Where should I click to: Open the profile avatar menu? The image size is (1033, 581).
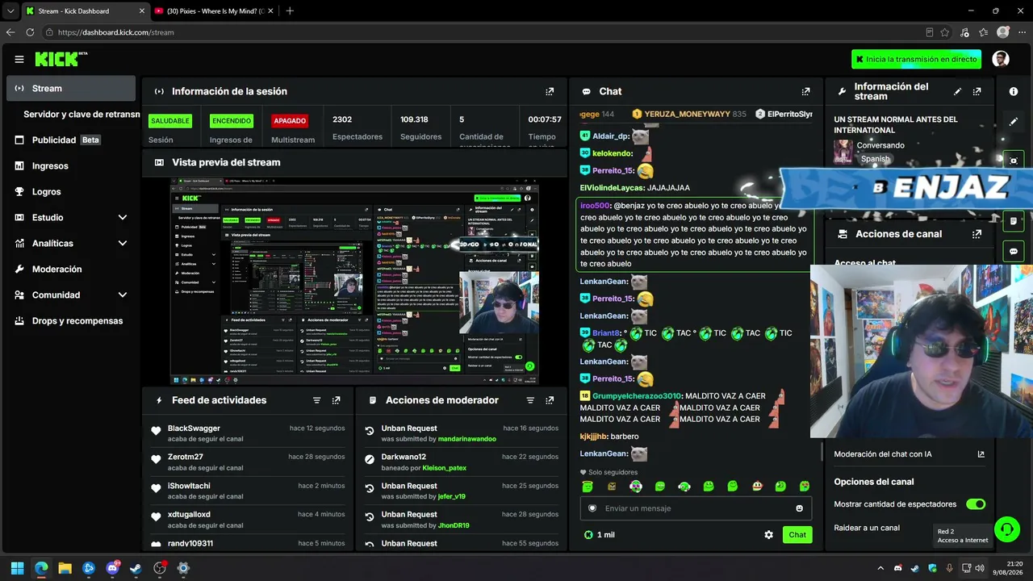pos(1001,59)
